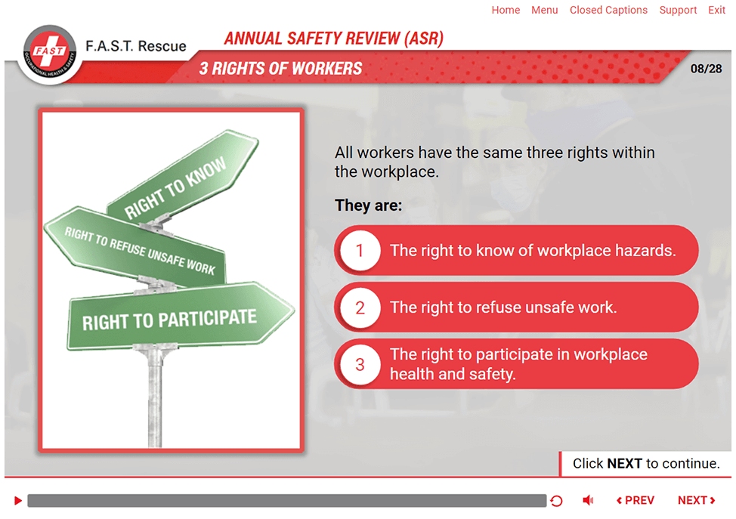Screen dimensions: 736x519
Task: Click the 'ANNUAL SAFETY REVIEW (ASR)' title
Action: (334, 39)
